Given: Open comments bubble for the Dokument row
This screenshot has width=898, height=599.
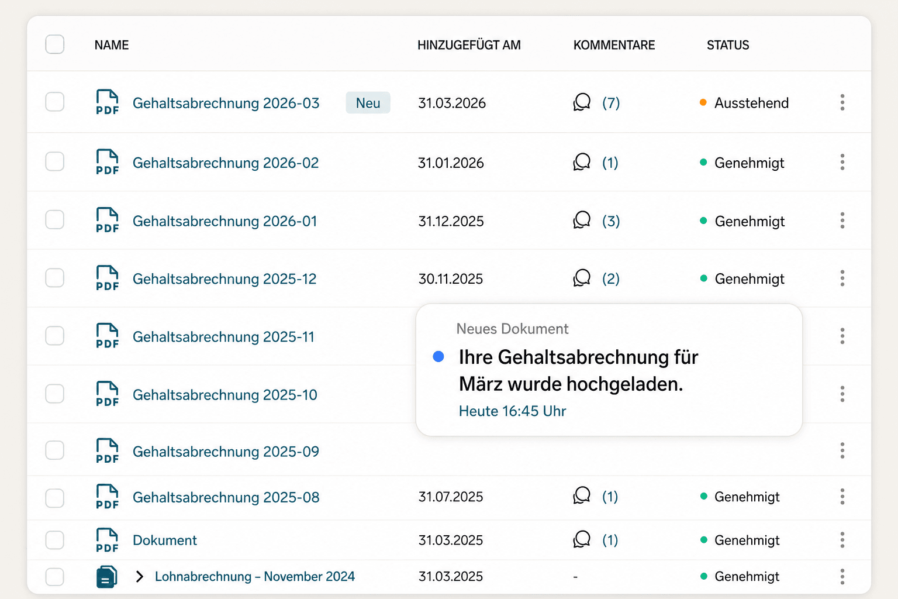Looking at the screenshot, I should pos(582,539).
